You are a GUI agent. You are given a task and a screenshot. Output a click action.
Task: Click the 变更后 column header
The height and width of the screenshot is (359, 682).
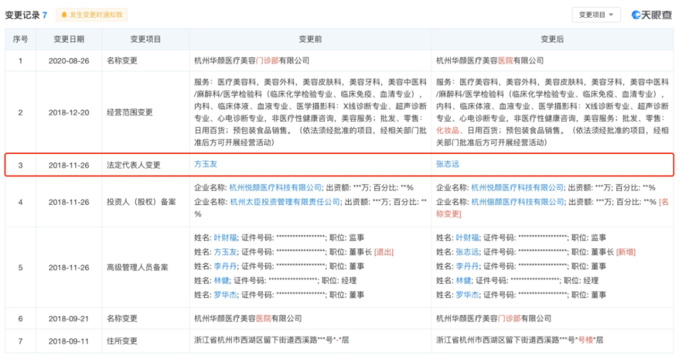pos(552,39)
